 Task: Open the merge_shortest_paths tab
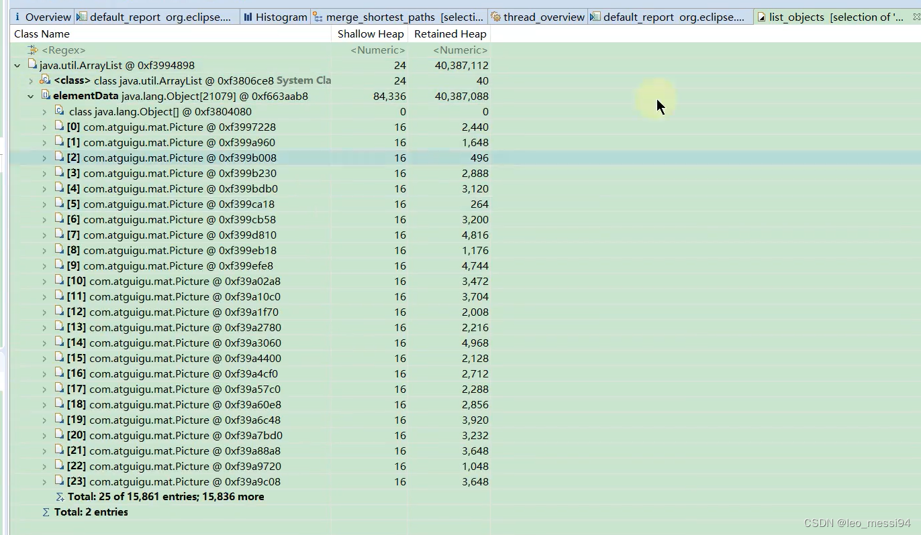(x=398, y=17)
